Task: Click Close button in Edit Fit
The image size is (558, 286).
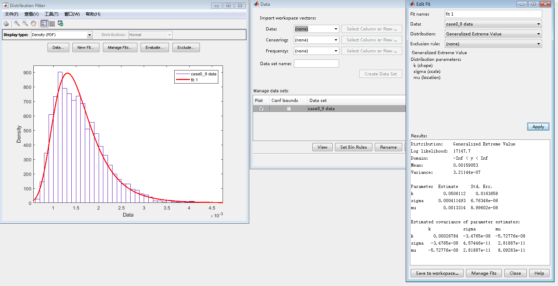Action: [x=515, y=273]
